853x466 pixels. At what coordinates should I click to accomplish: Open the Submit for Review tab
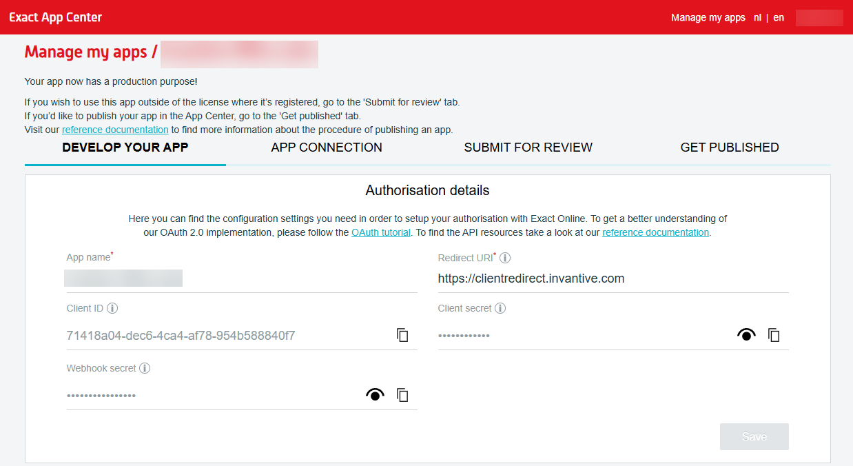(528, 148)
